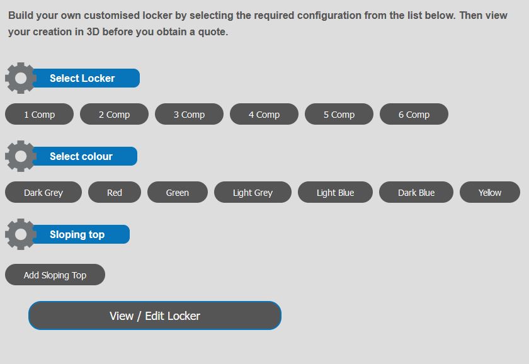Choose the 2 Comp locker option
Screen dimensions: 529x364
point(114,115)
